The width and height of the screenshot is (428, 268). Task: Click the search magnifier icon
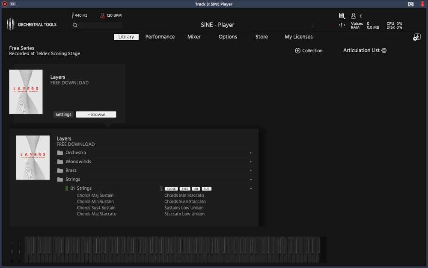[75, 25]
